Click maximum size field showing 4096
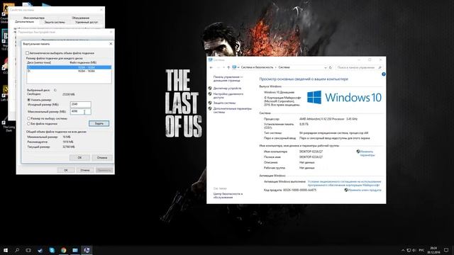This screenshot has width=454, height=255. pyautogui.click(x=80, y=111)
